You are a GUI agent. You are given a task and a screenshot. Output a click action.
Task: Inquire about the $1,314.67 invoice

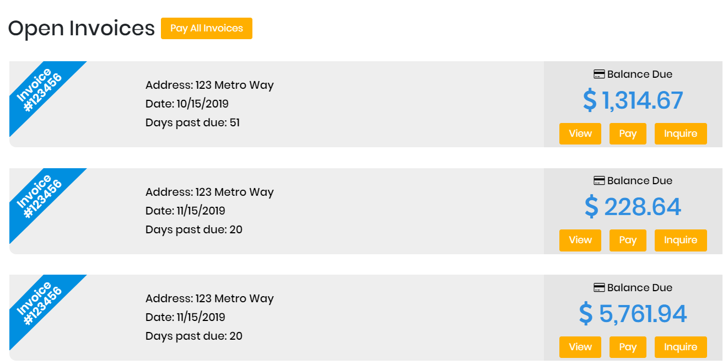681,133
